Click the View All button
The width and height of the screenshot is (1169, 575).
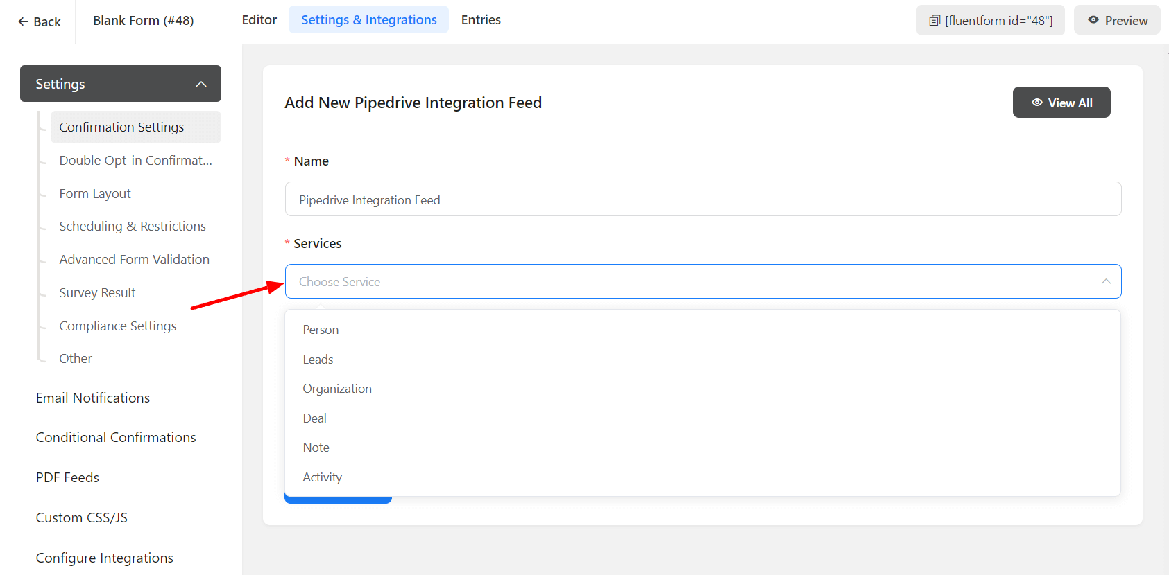[1061, 103]
